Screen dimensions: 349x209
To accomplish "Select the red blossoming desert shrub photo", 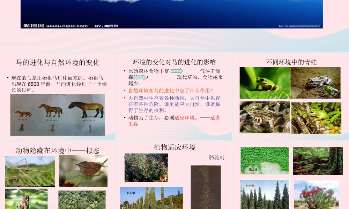I will (x=316, y=195).
